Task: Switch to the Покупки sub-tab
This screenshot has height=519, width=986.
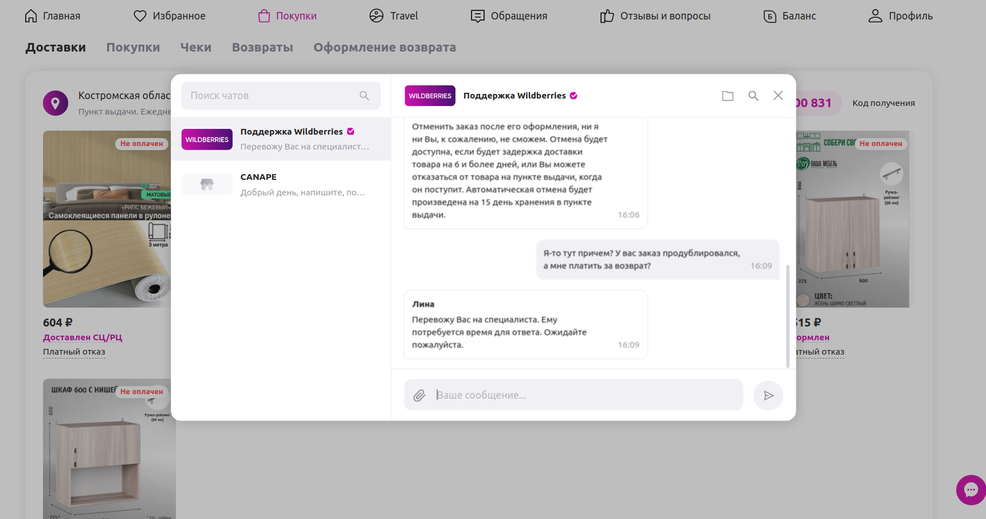Action: [133, 48]
